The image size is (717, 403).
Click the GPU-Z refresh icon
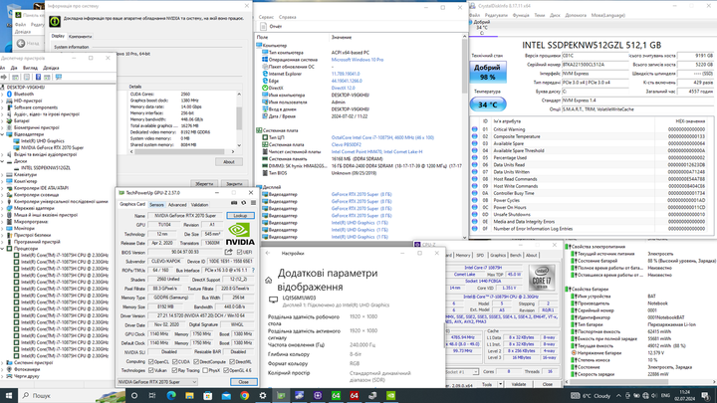click(x=244, y=203)
